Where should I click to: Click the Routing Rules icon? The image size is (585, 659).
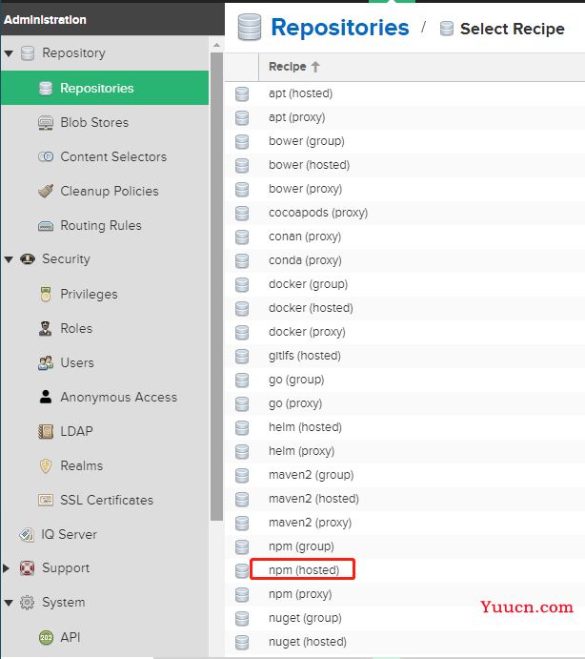(46, 226)
